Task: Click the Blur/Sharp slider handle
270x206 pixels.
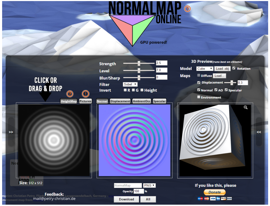Action: coord(139,78)
